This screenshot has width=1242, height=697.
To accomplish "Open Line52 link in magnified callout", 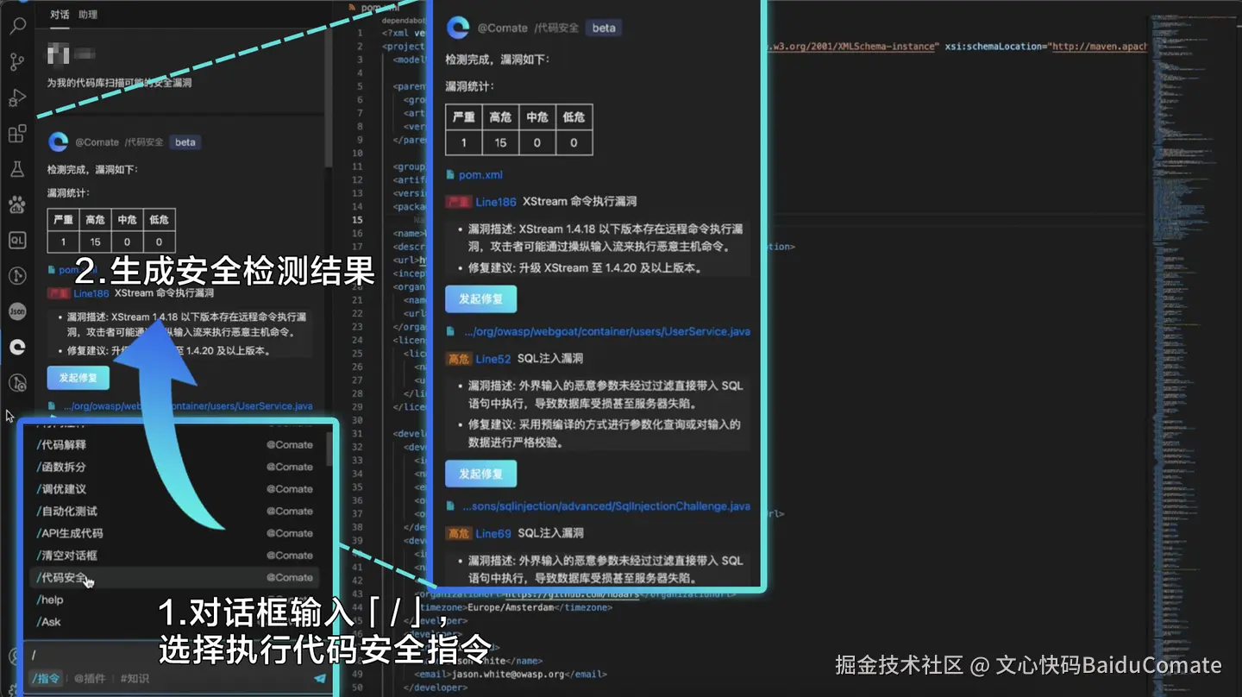I will coord(493,359).
